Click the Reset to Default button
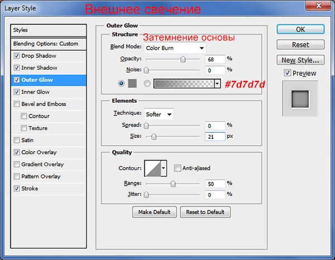 [205, 212]
